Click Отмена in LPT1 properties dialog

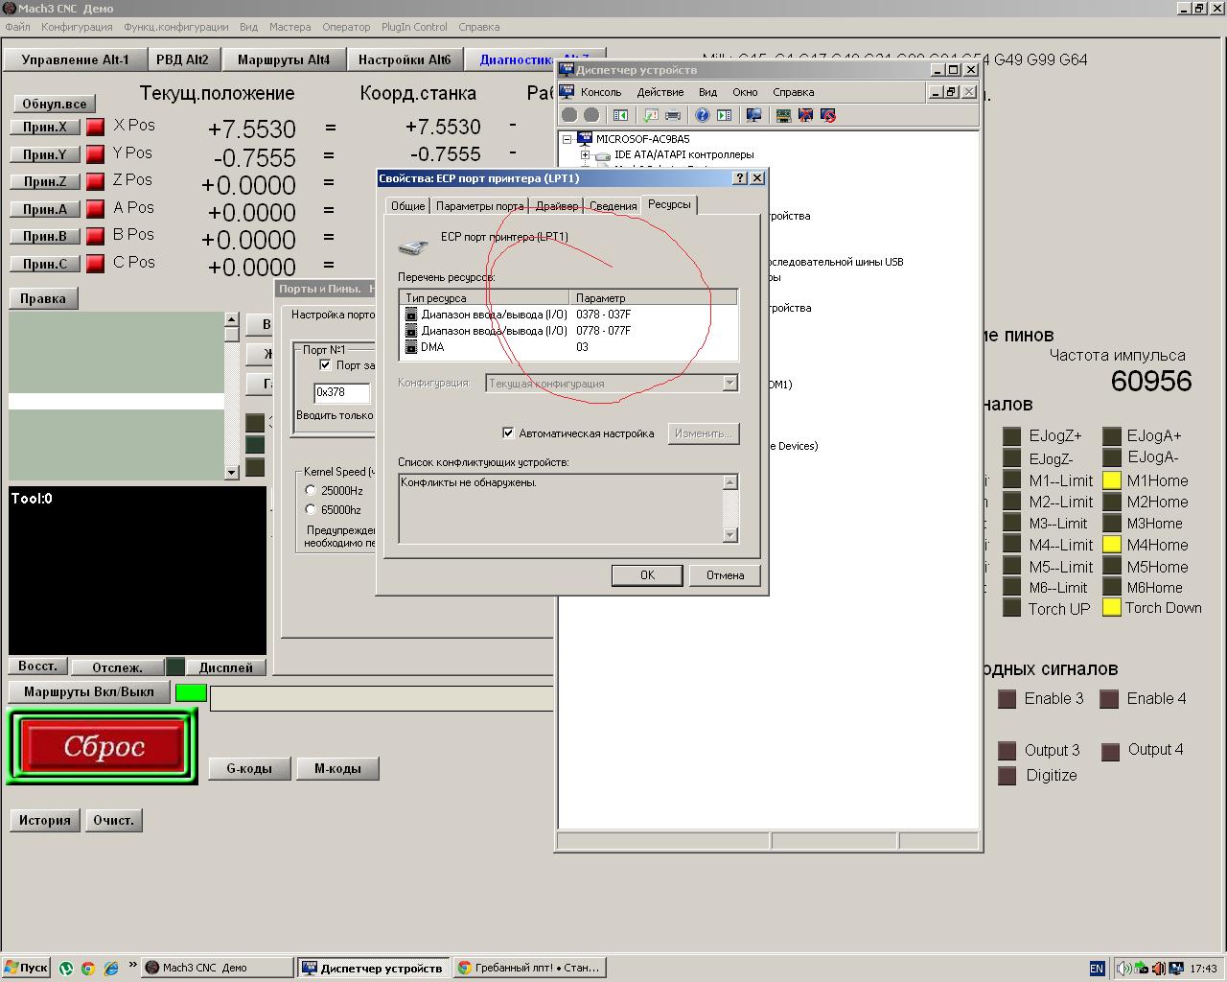point(725,575)
